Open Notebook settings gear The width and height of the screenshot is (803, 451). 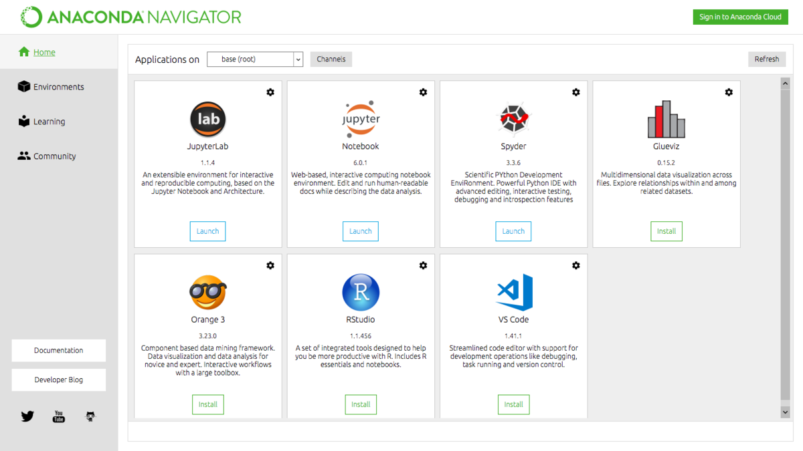coord(423,92)
